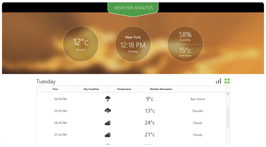The width and height of the screenshot is (266, 147).
Task: Click the Rain Storm icon at 04:18 PM
Action: pos(108,99)
